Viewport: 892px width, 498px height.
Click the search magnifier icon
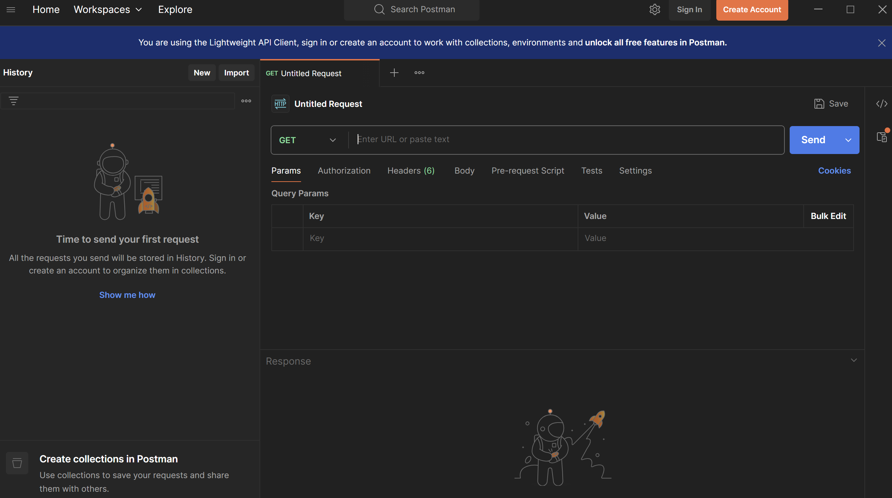pos(379,9)
